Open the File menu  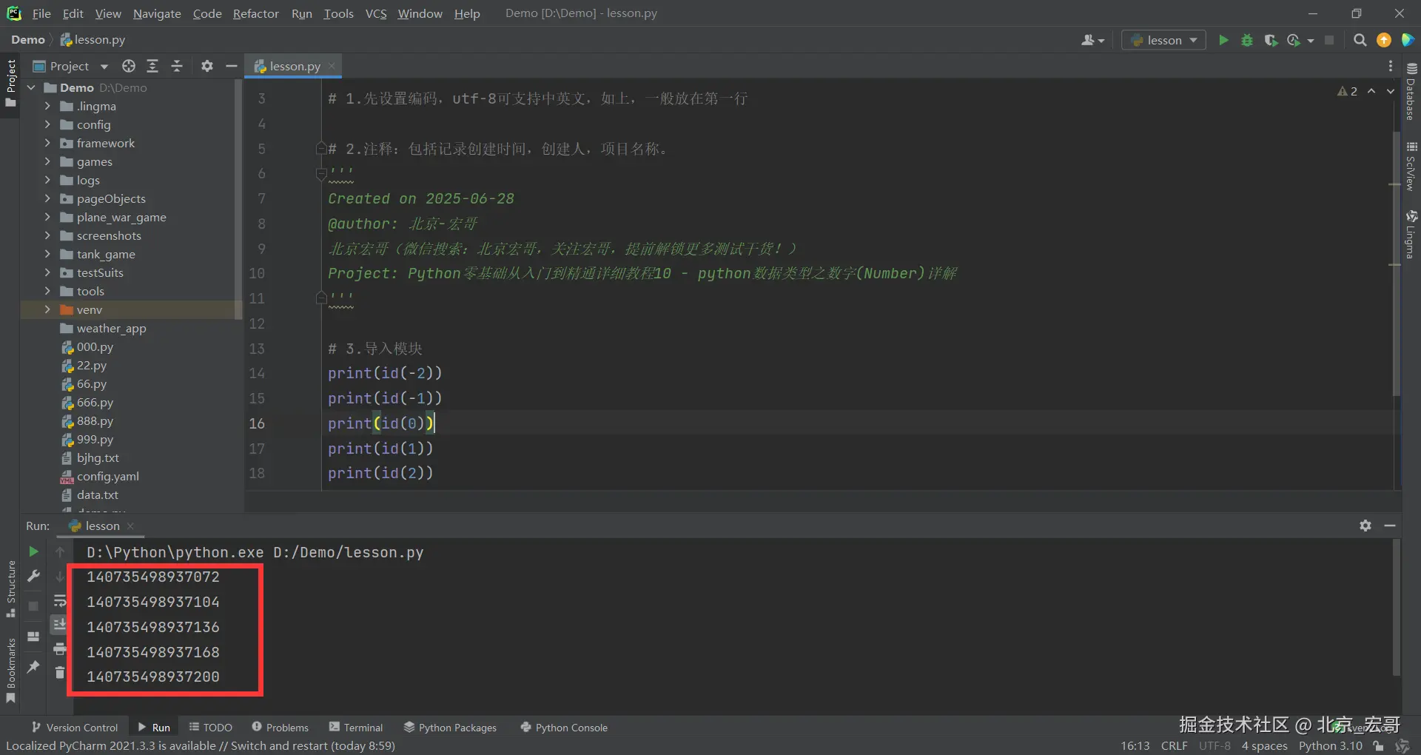pyautogui.click(x=41, y=13)
